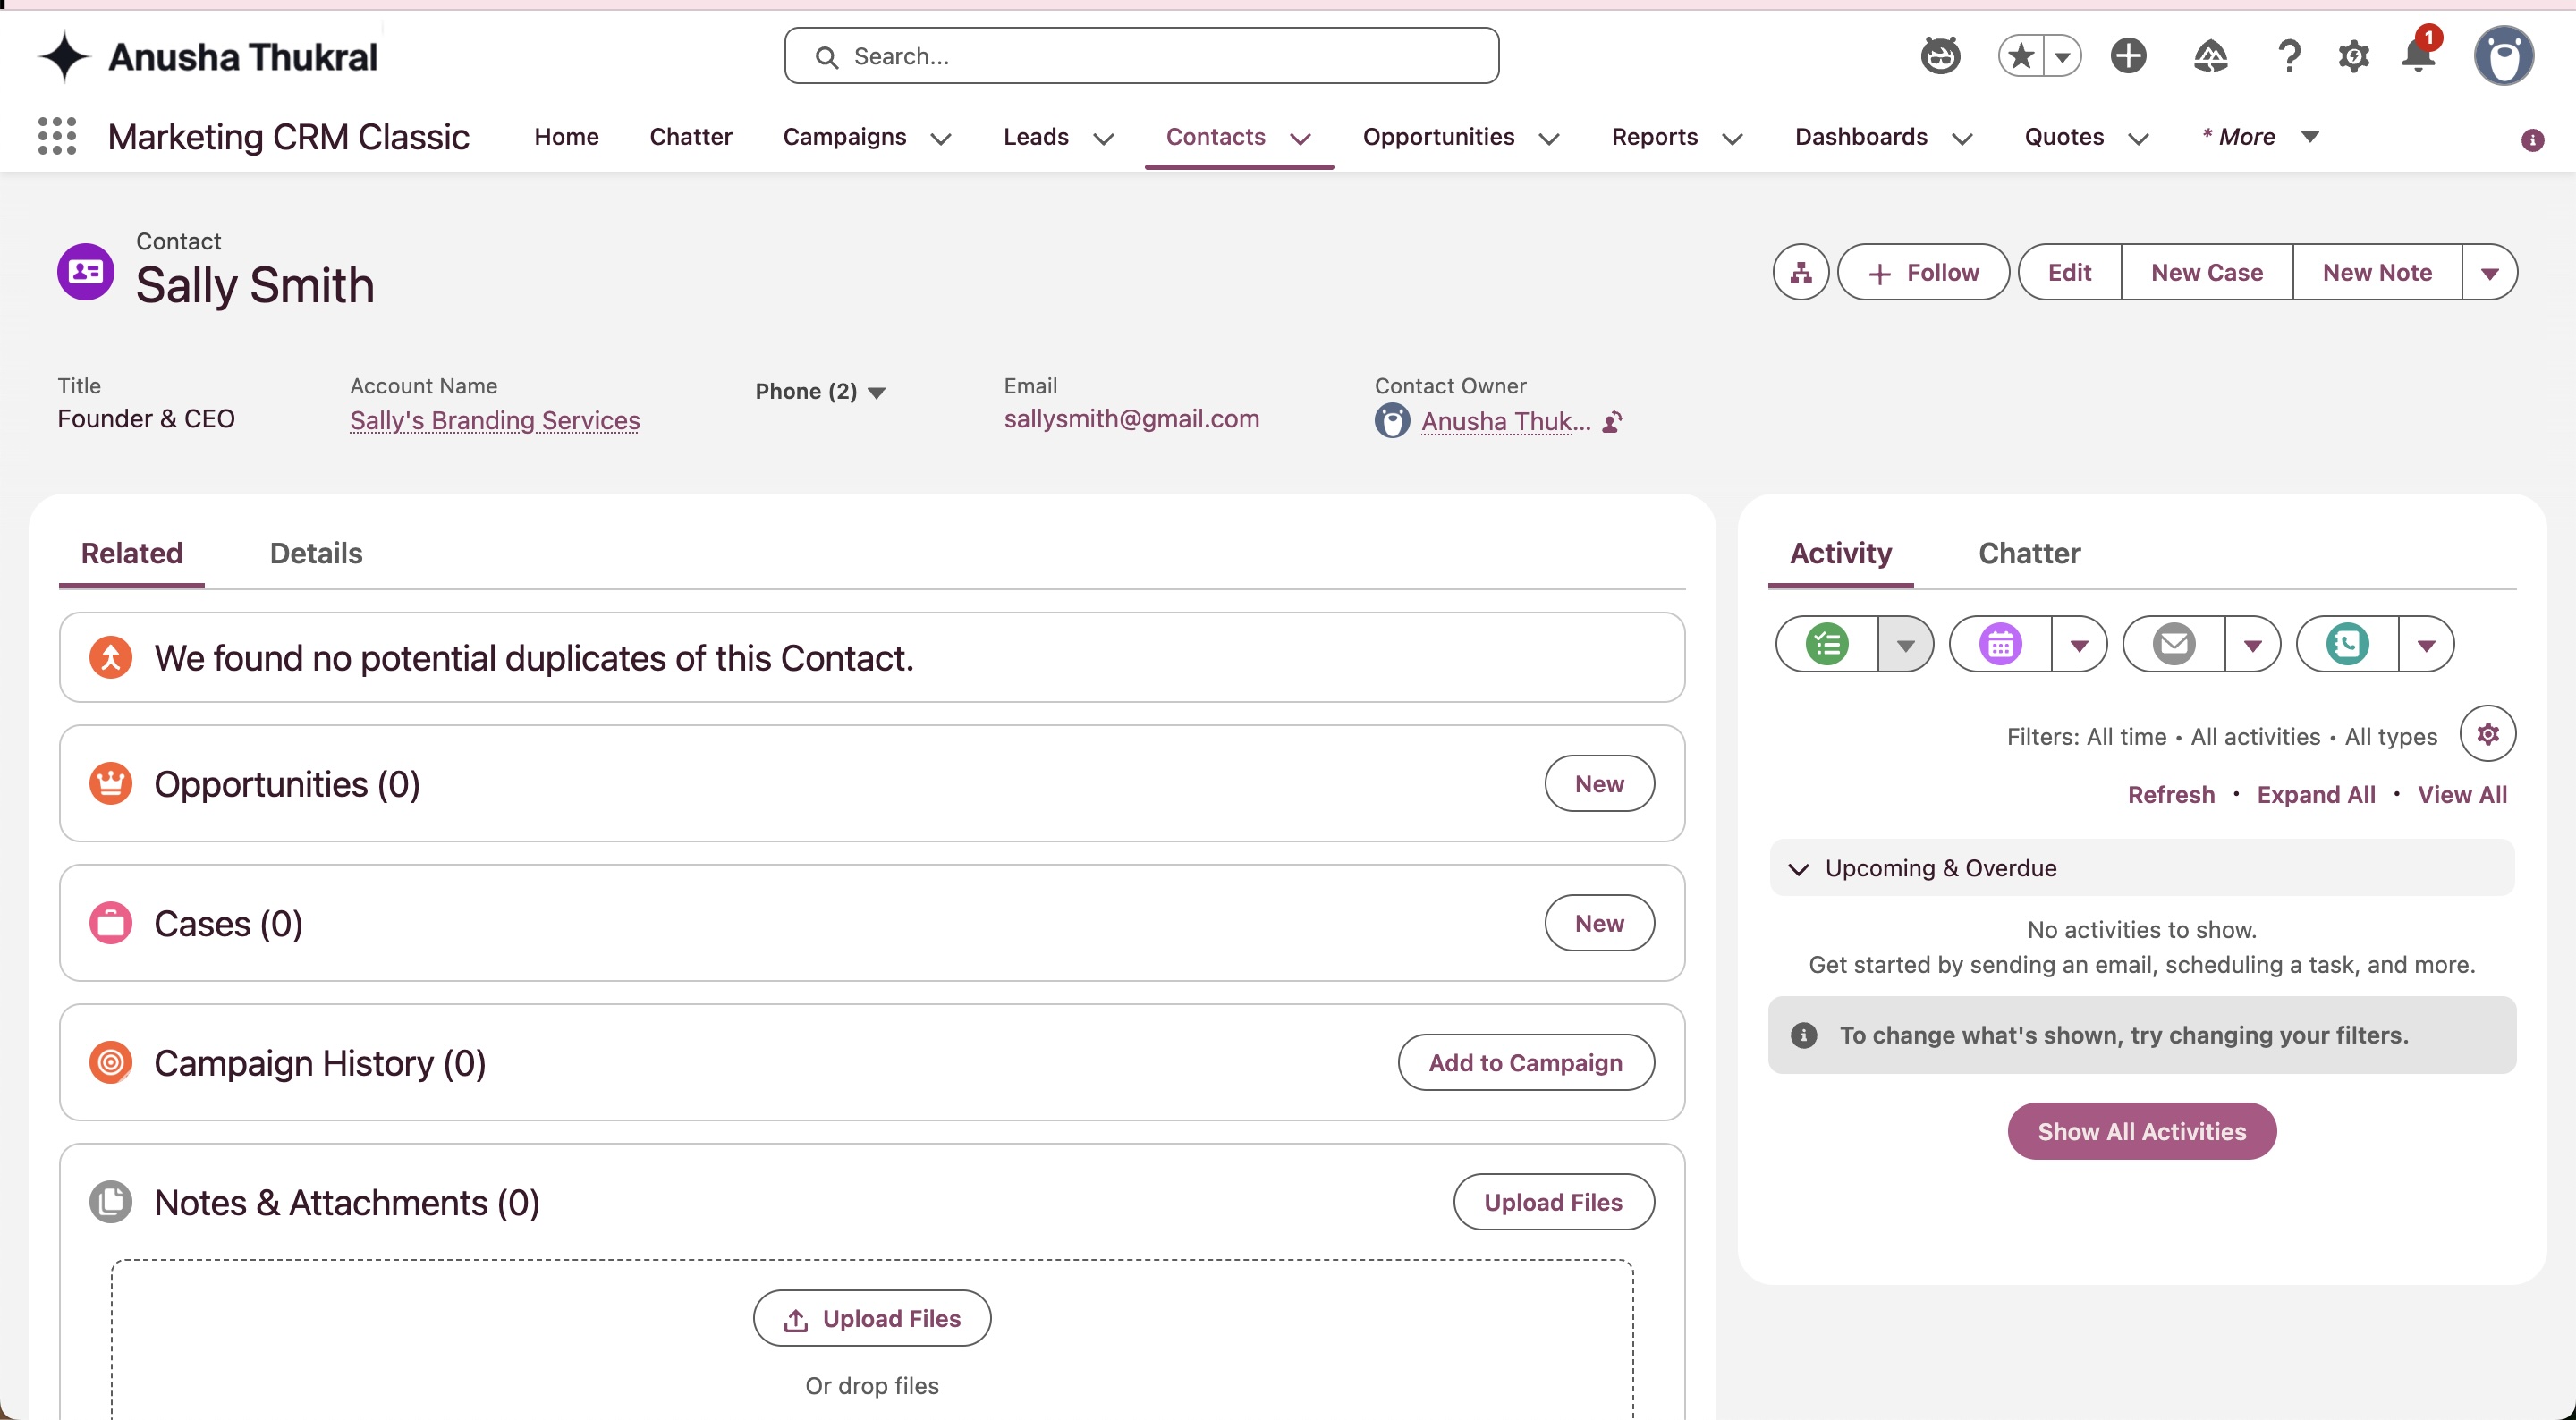Toggle Follow on this contact
Image resolution: width=2576 pixels, height=1420 pixels.
click(1923, 272)
